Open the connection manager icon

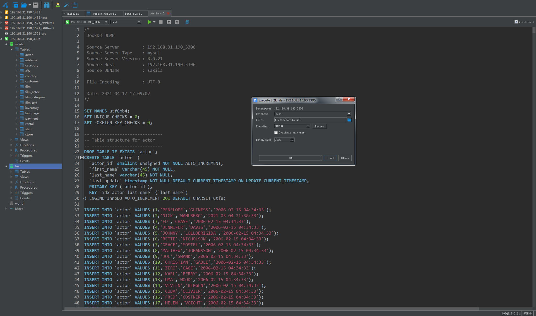[5, 5]
